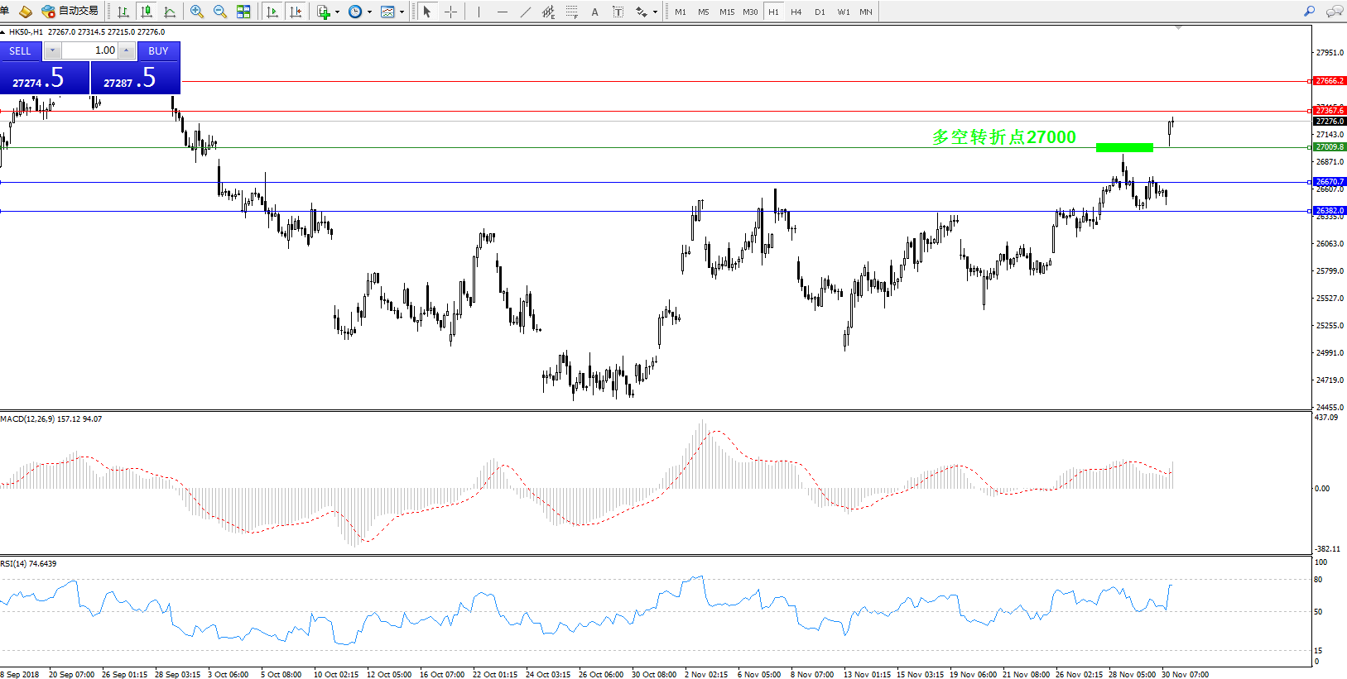
Task: Expand the periodicity clock dropdown
Action: pos(369,12)
